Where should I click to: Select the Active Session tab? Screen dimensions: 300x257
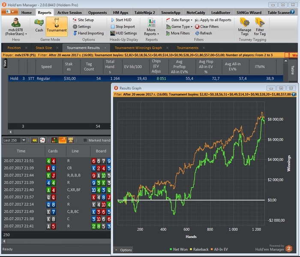click(69, 12)
